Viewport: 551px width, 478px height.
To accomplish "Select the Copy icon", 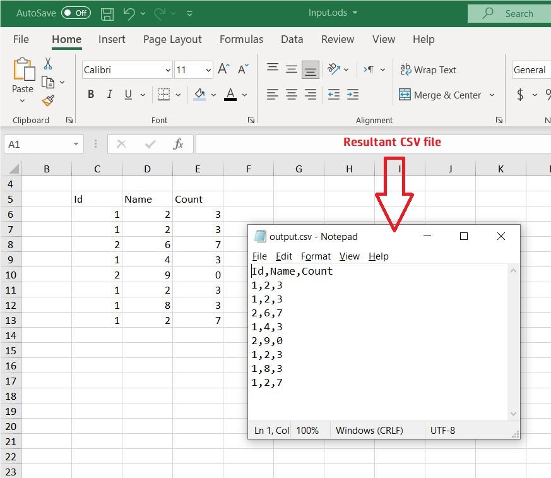I will (x=47, y=82).
